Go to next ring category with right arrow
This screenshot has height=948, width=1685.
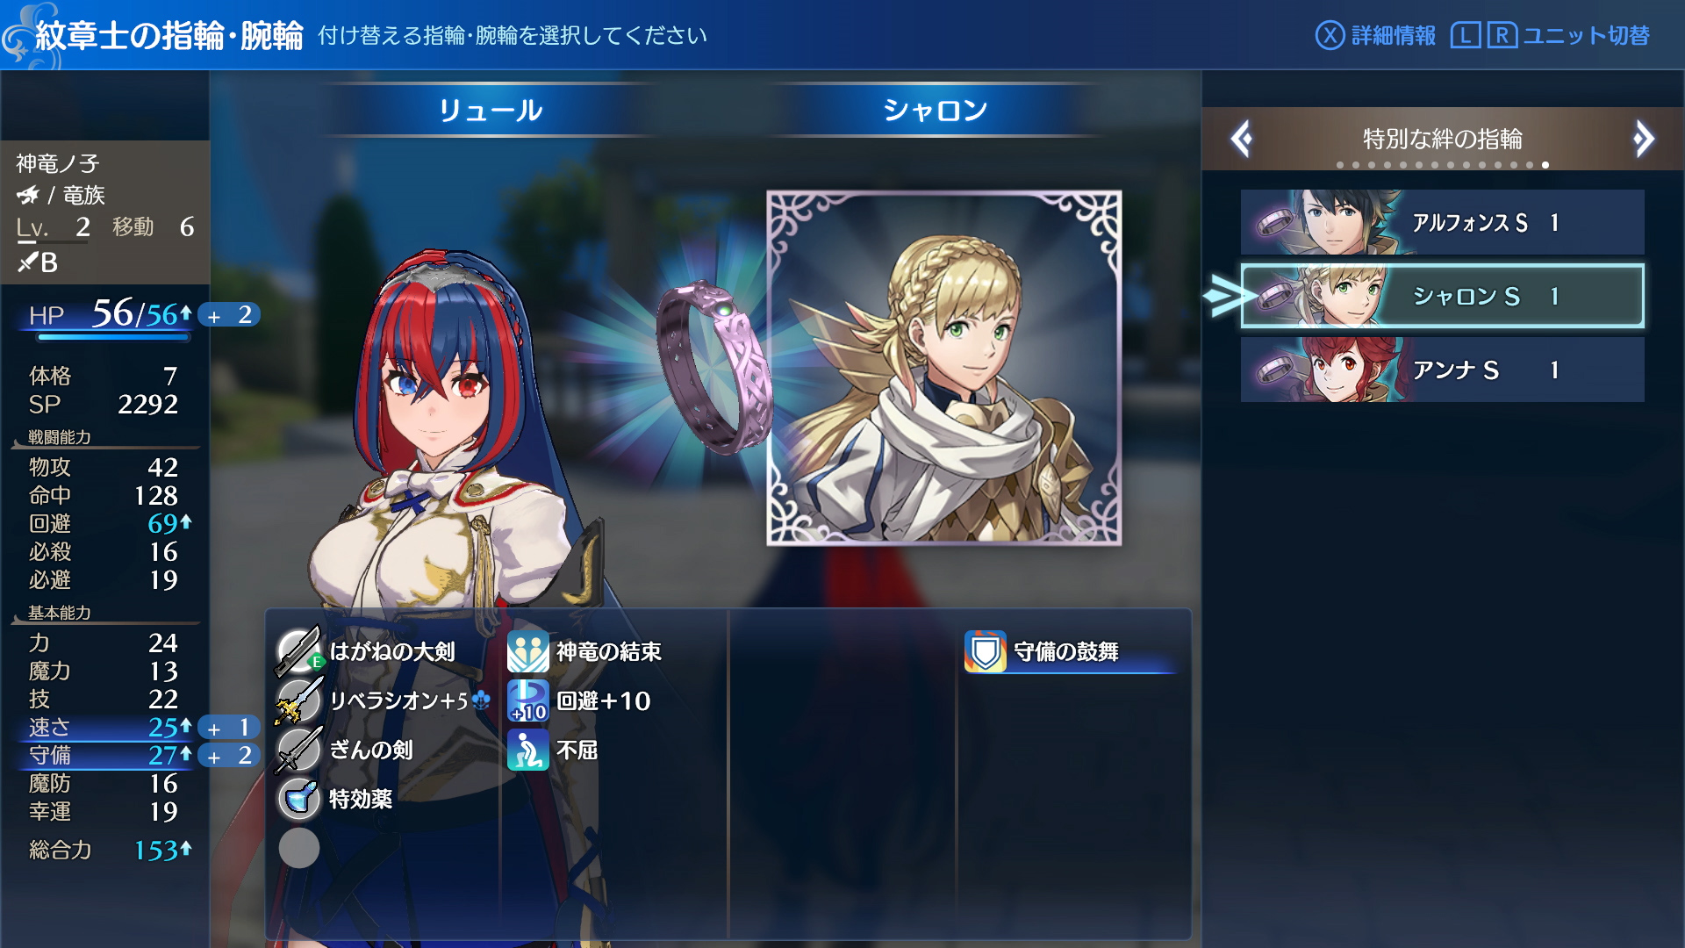pos(1644,139)
